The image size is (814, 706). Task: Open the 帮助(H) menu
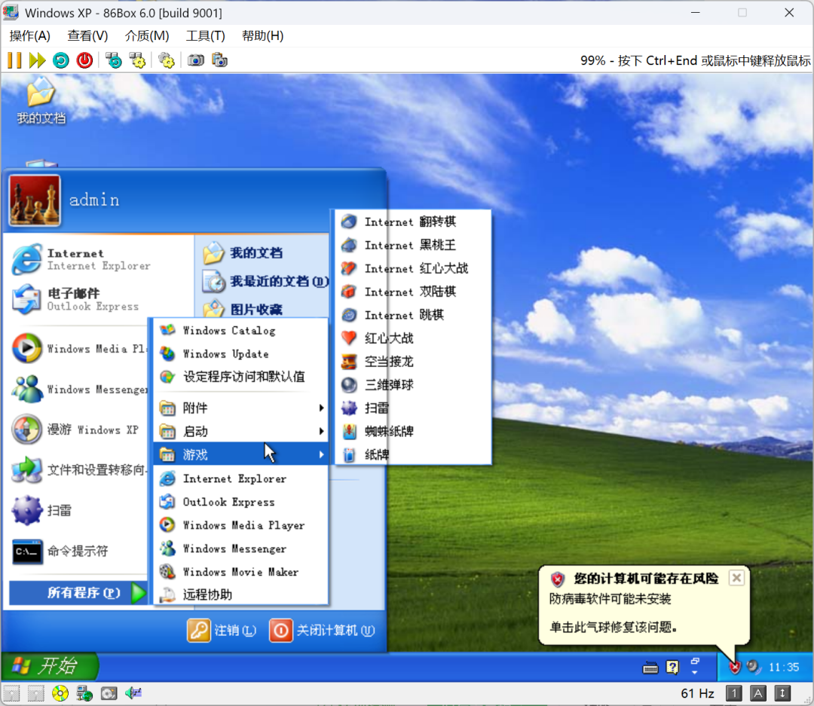tap(263, 36)
